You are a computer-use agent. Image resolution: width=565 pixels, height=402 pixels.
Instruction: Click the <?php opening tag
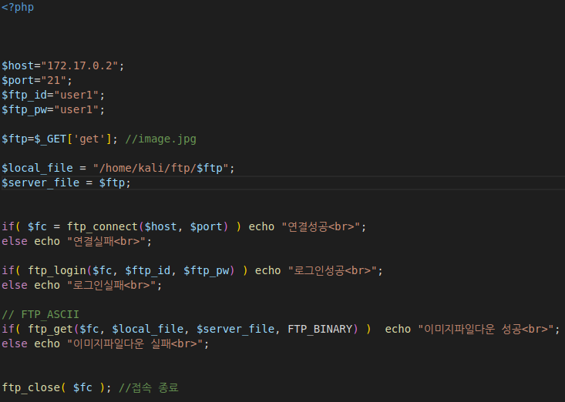(x=18, y=7)
